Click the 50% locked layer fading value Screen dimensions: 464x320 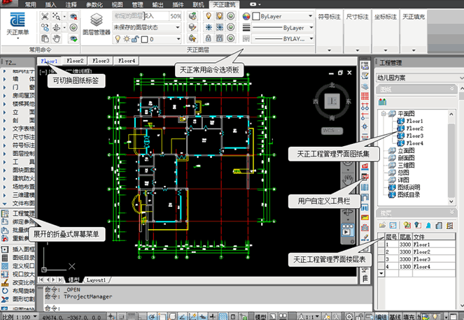click(x=176, y=16)
